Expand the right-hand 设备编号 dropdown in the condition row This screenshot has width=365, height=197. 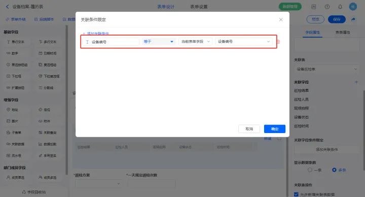[x=244, y=42]
